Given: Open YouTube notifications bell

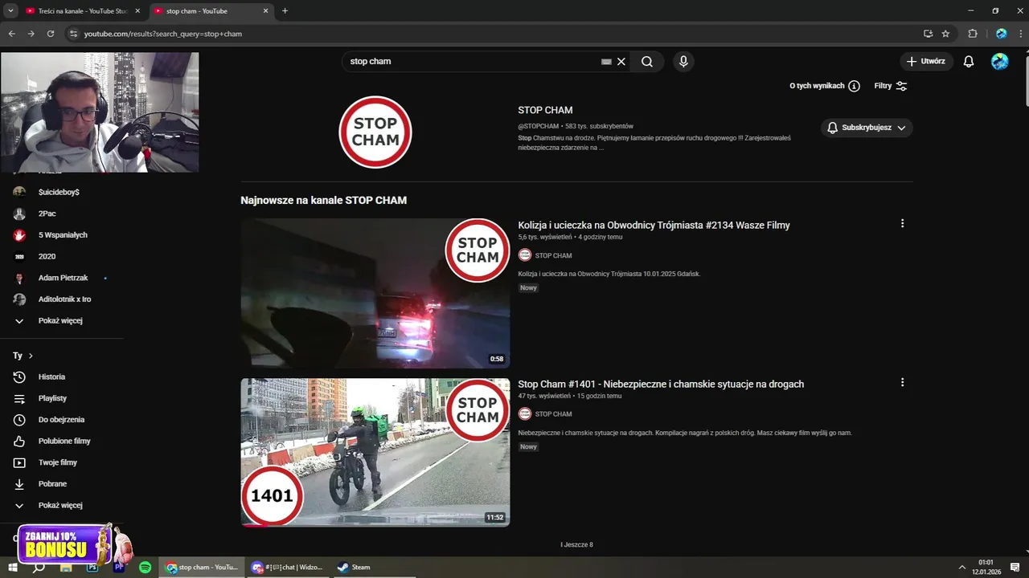Looking at the screenshot, I should [969, 62].
